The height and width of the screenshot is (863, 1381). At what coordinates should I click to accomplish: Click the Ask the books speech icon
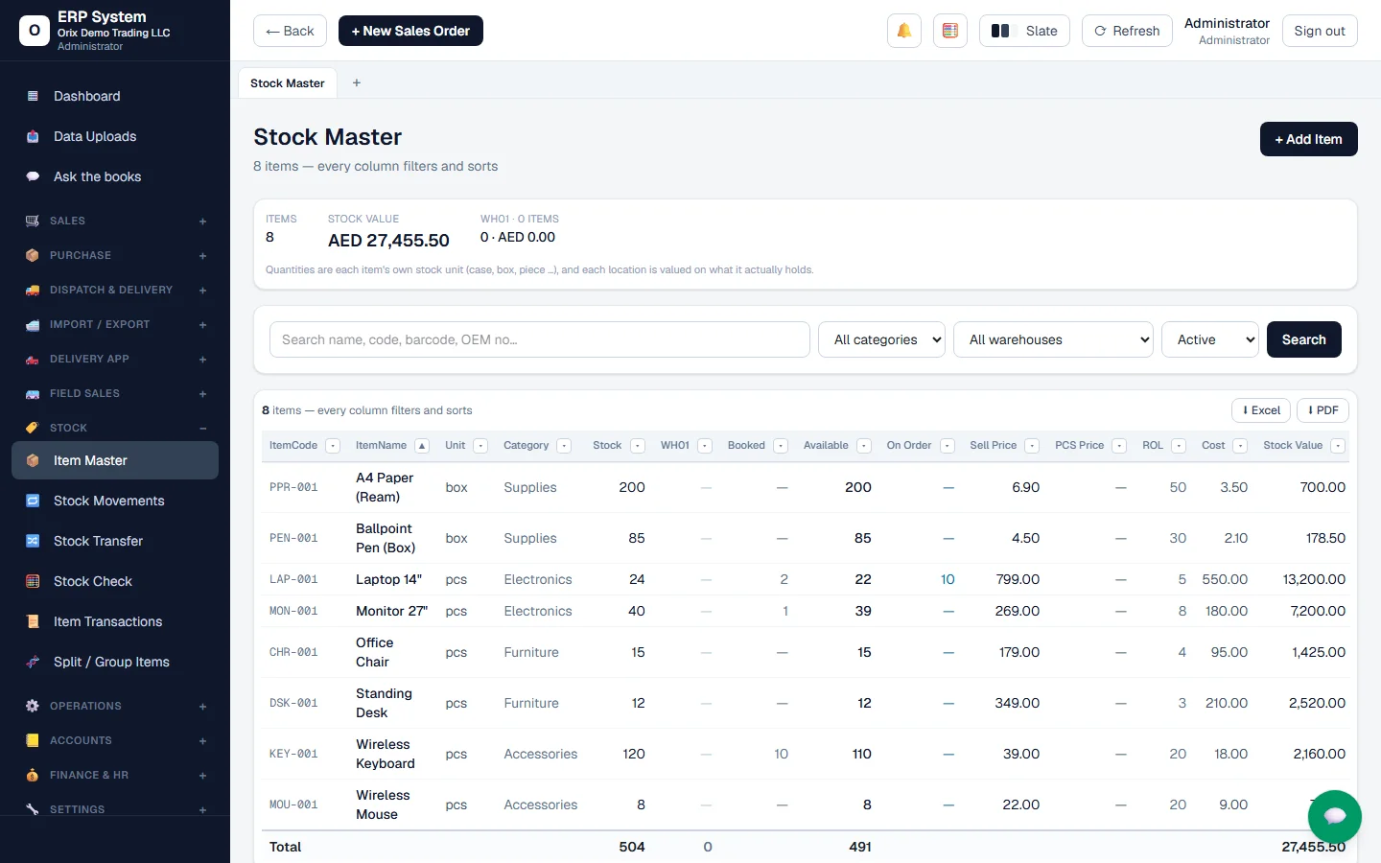point(33,176)
